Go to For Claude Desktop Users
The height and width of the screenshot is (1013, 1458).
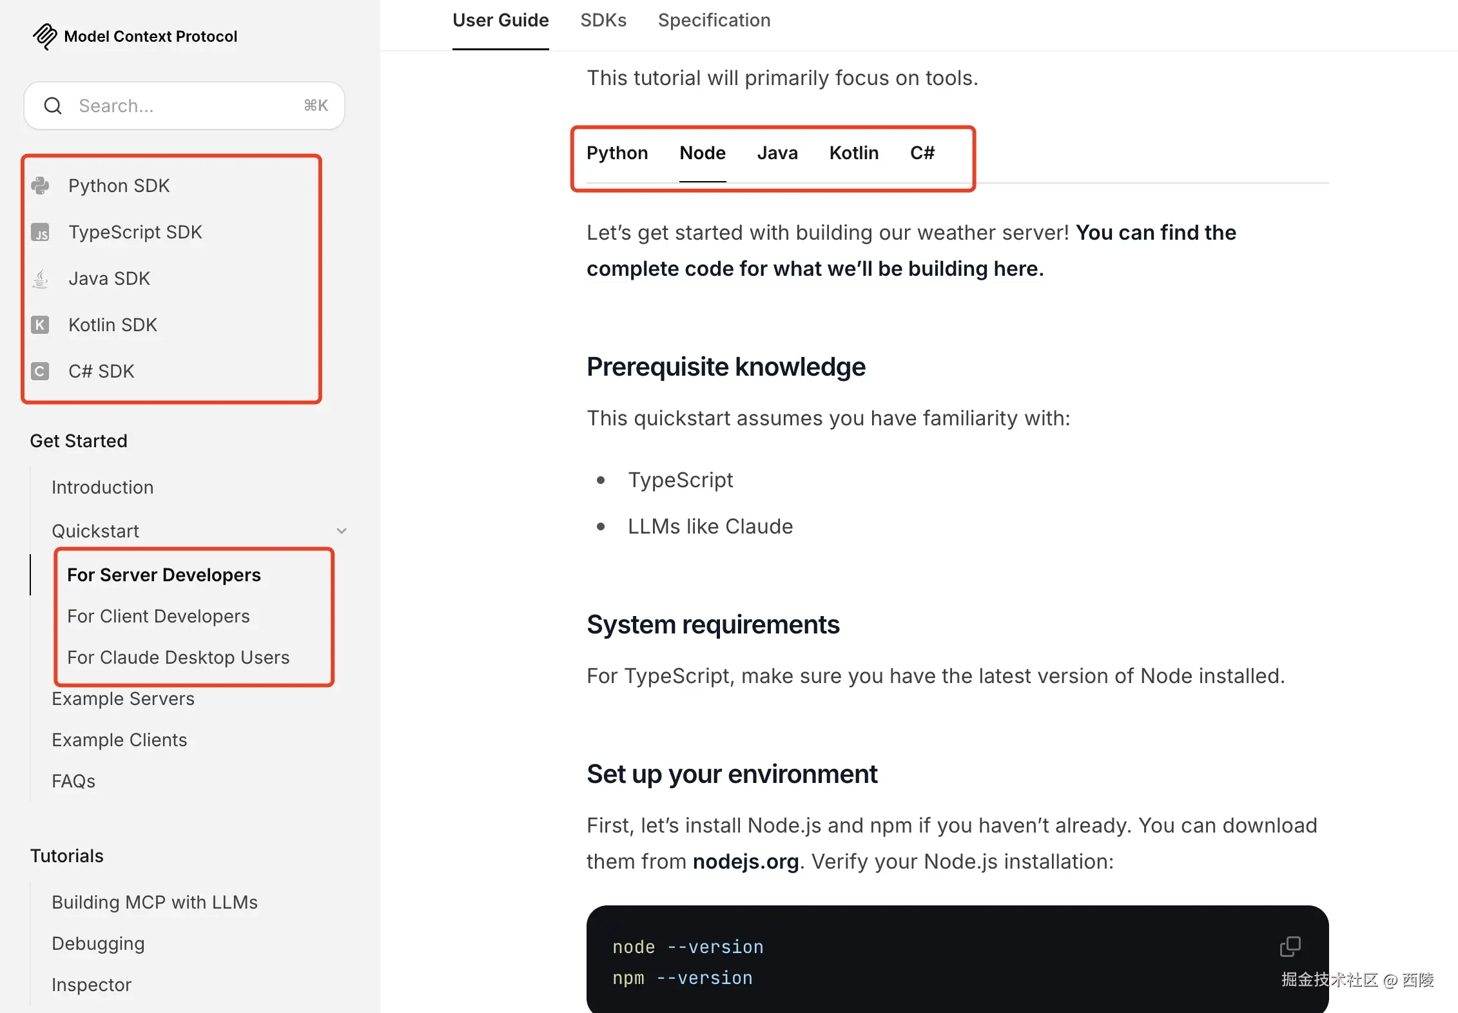178,657
